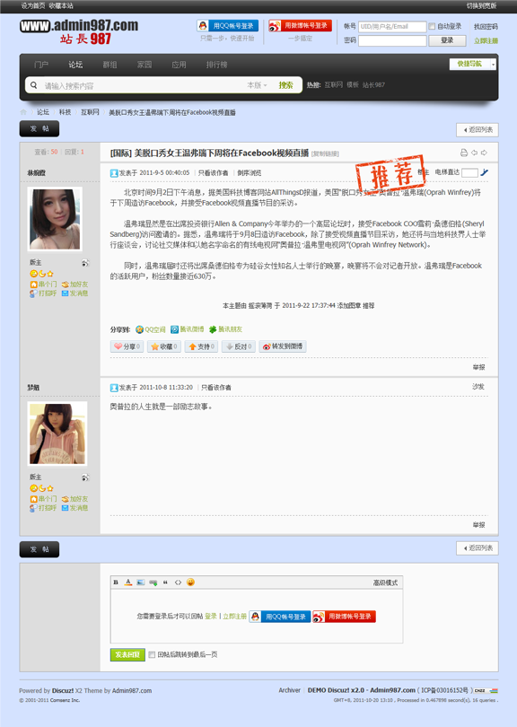
Task: Click 找回密码 link
Action: pos(486,26)
